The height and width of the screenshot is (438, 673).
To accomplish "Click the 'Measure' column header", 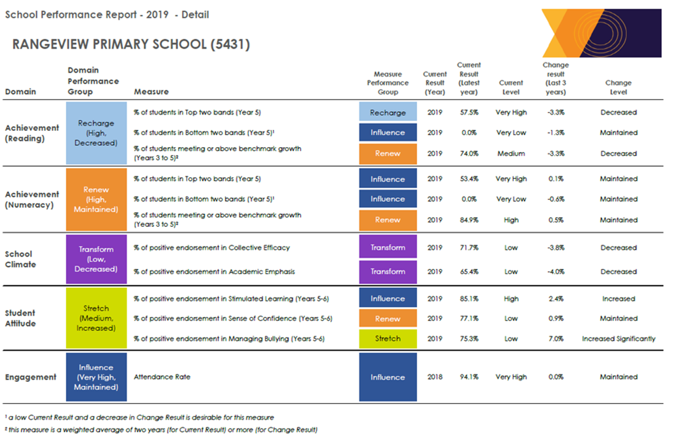I will (x=151, y=92).
